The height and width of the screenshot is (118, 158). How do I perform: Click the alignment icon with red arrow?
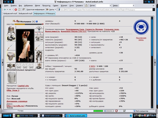click(14, 21)
